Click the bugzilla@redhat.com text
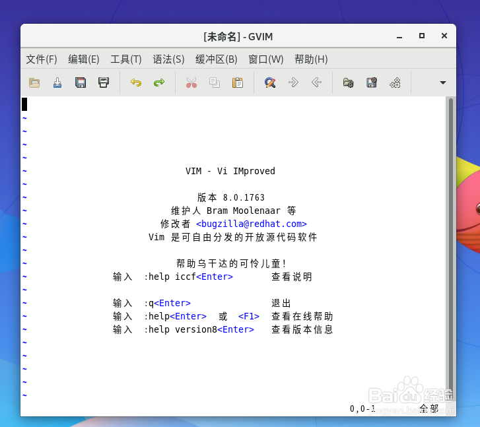480x427 pixels. pyautogui.click(x=252, y=224)
